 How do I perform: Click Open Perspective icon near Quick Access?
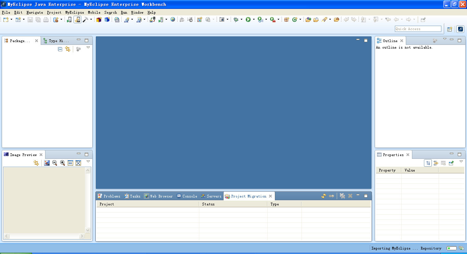click(450, 29)
